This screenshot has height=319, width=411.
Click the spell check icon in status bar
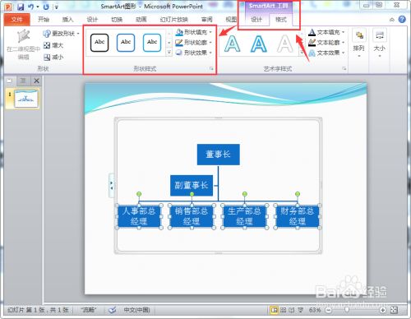pyautogui.click(x=112, y=310)
